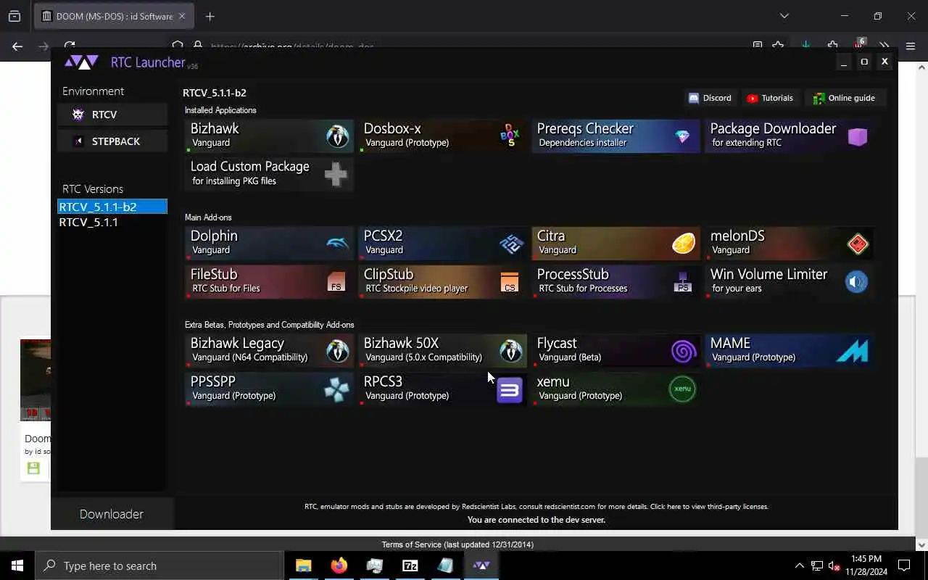Open the Online guide button

845,98
